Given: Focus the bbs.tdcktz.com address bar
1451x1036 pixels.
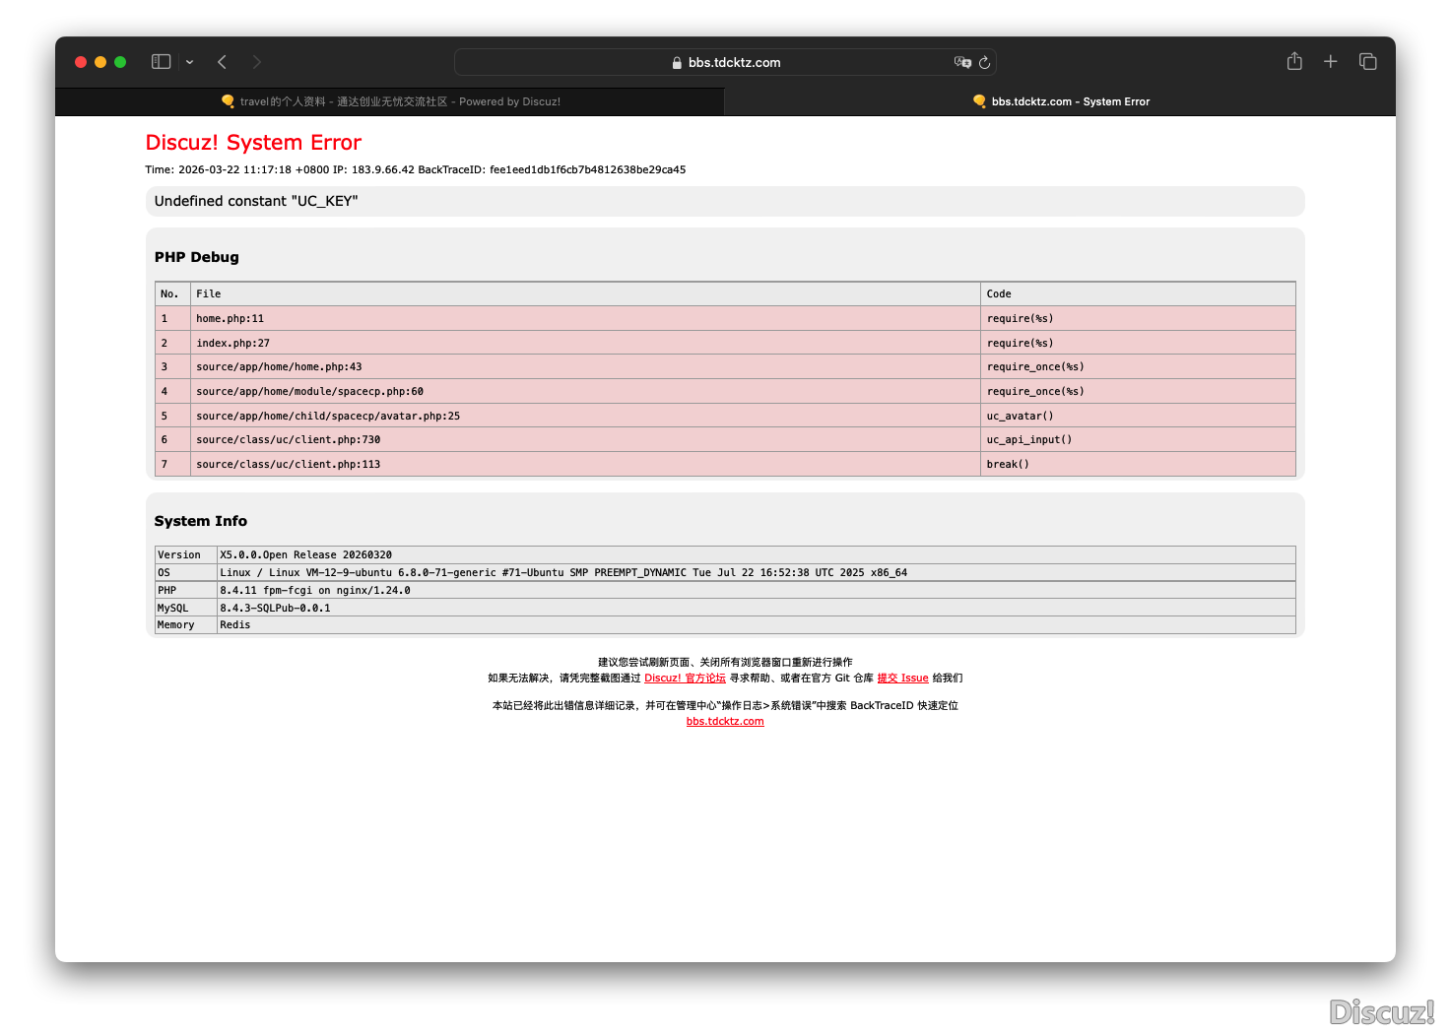Looking at the screenshot, I should 734,62.
